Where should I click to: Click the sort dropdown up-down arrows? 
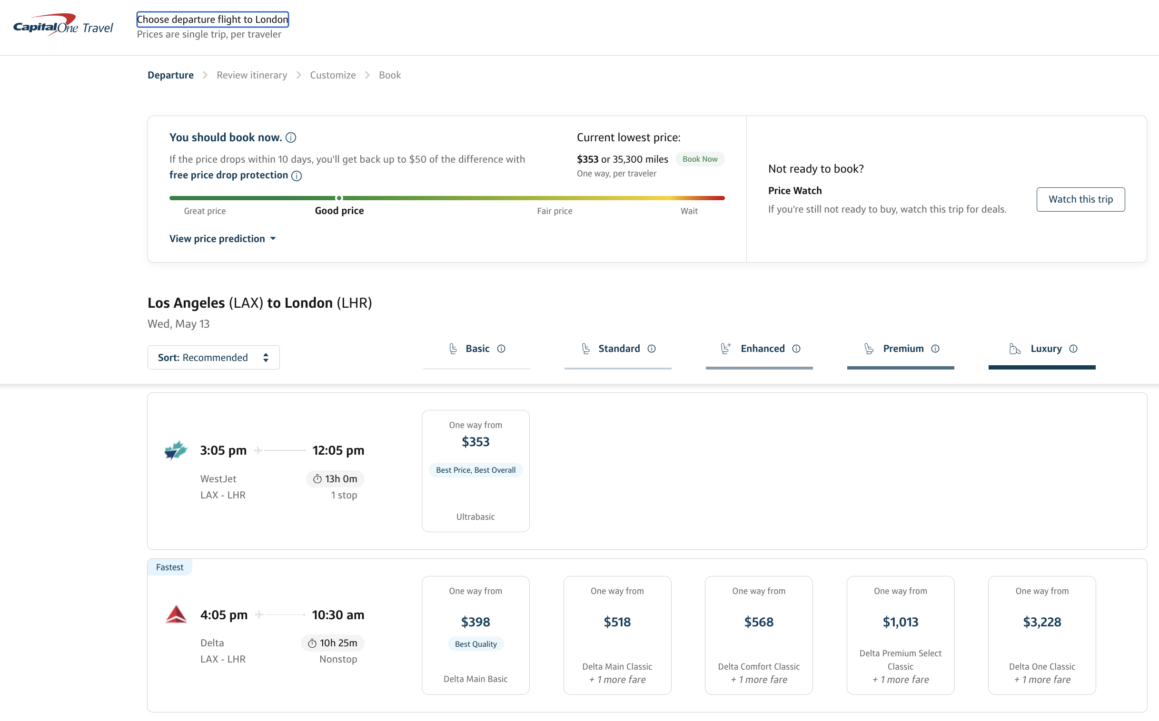coord(266,357)
